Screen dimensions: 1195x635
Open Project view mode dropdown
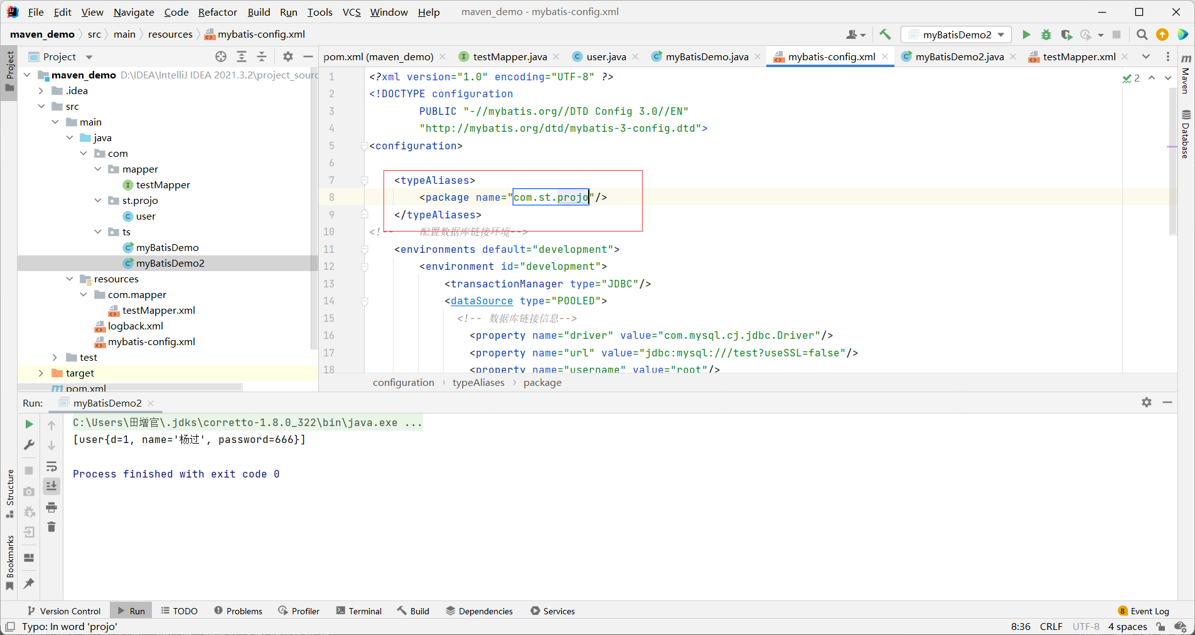point(89,56)
